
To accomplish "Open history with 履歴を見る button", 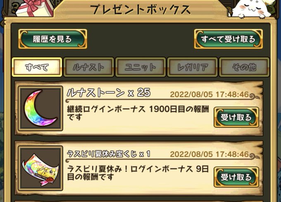I will click(53, 39).
